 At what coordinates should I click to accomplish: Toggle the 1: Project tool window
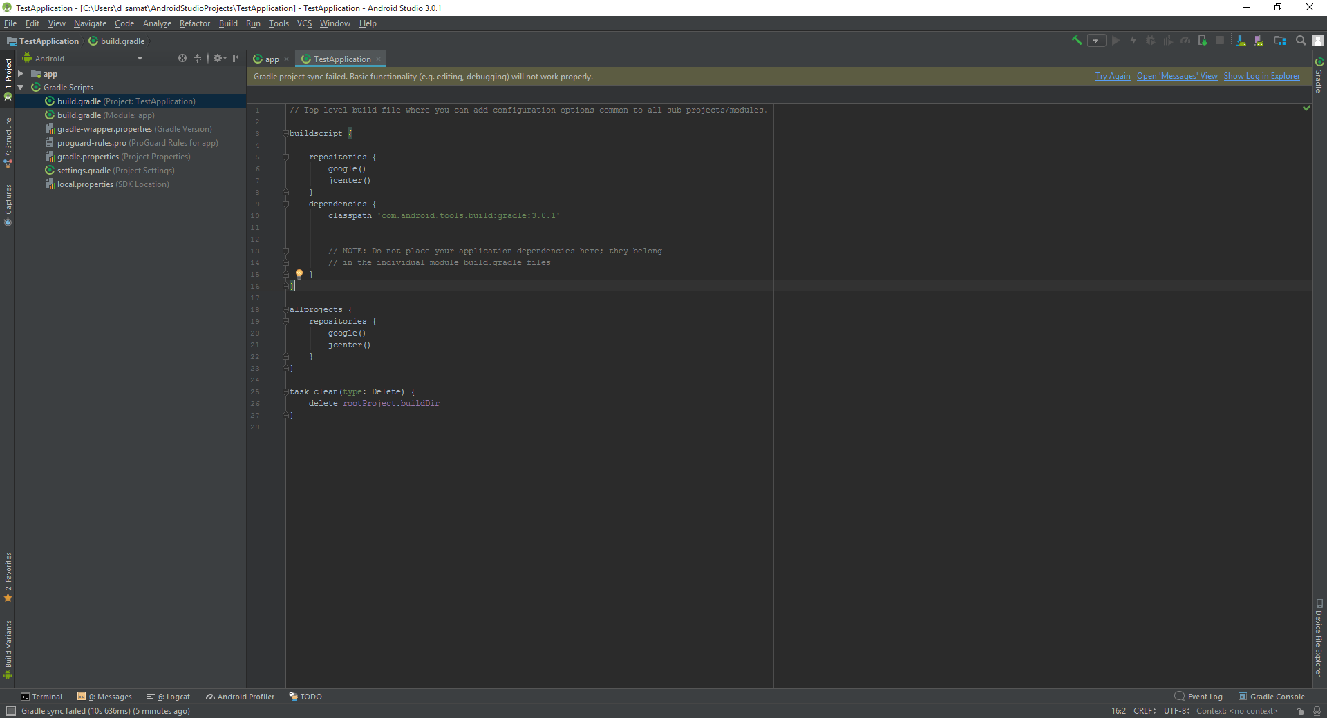[x=8, y=78]
